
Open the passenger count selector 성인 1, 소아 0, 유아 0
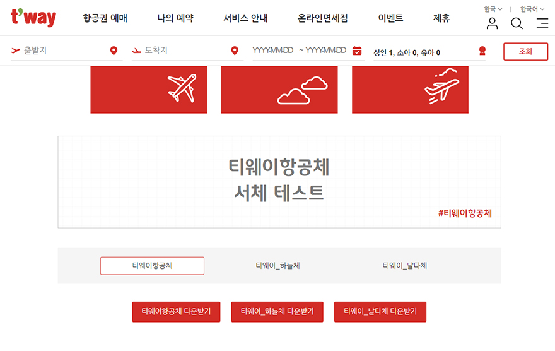click(429, 52)
